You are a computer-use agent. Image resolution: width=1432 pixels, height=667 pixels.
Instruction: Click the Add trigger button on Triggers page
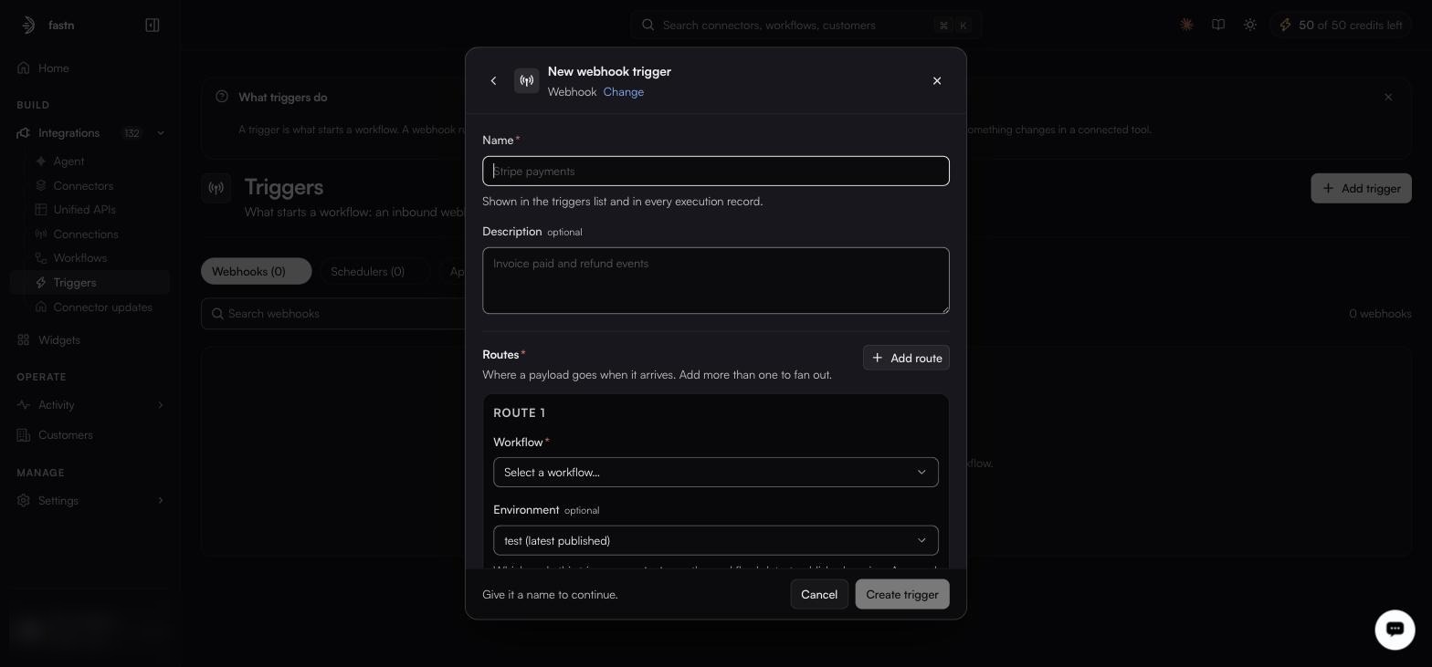coord(1361,189)
